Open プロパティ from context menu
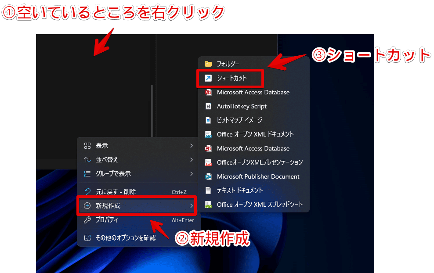 138,220
